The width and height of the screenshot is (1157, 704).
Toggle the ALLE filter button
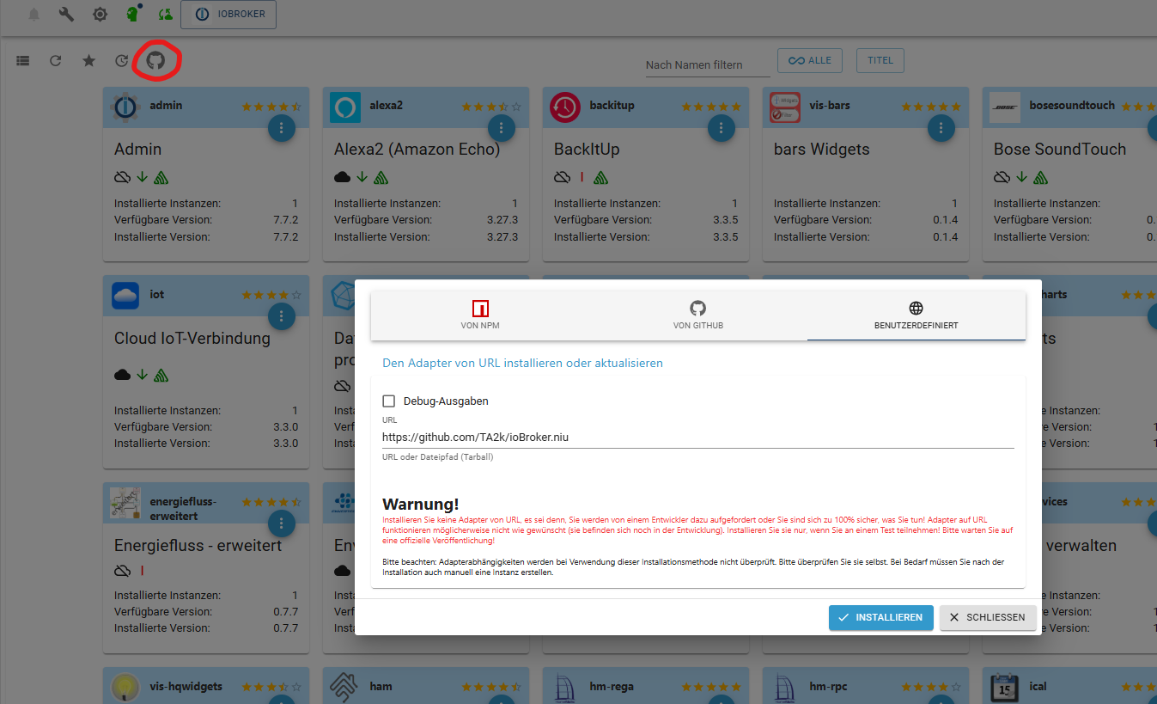point(810,60)
